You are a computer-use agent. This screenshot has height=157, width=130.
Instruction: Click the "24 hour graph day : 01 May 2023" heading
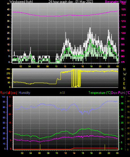pyautogui.click(x=71, y=2)
